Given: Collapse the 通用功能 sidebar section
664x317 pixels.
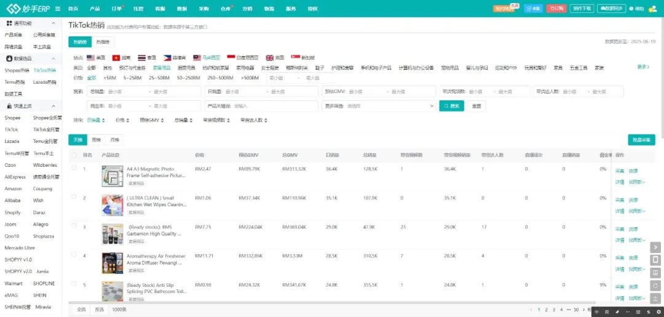Looking at the screenshot, I should [53, 23].
